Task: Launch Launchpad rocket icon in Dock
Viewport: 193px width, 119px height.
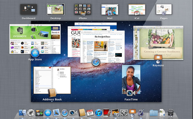Action: [x=31, y=113]
